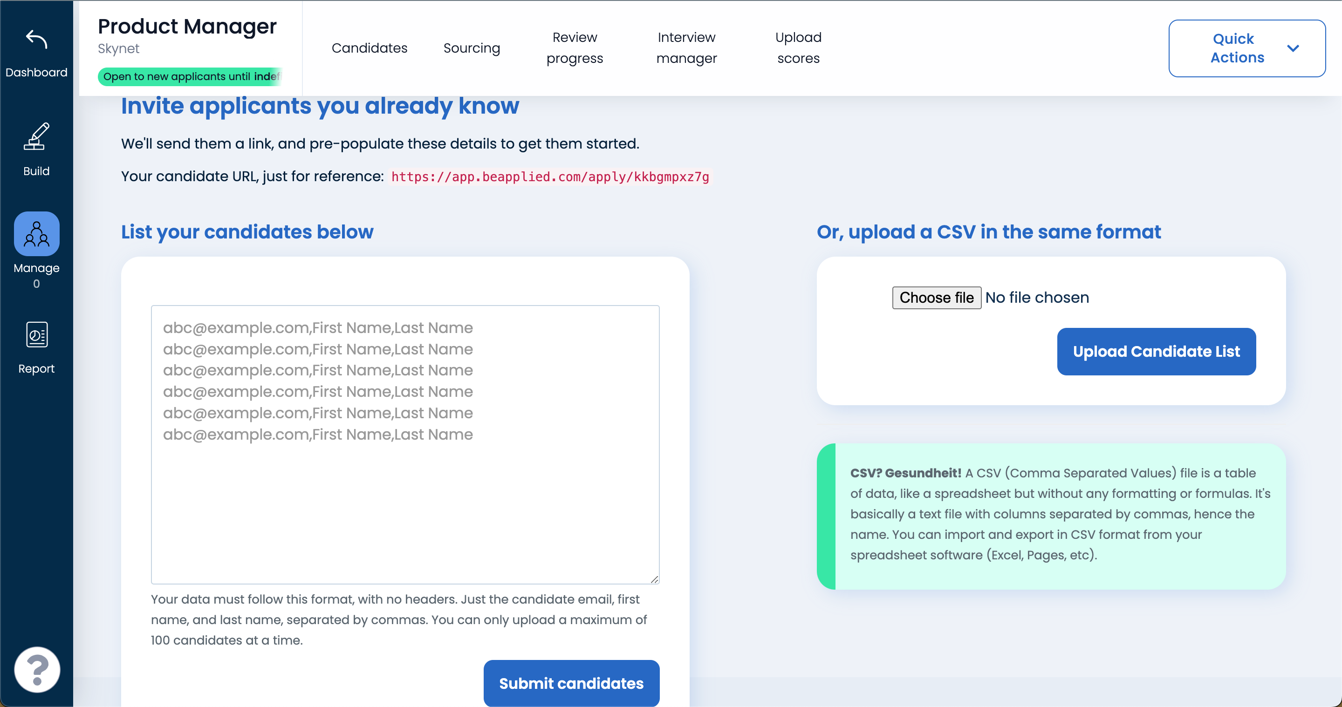Viewport: 1342px width, 707px height.
Task: Click the candidate URL reference link
Action: coord(550,177)
